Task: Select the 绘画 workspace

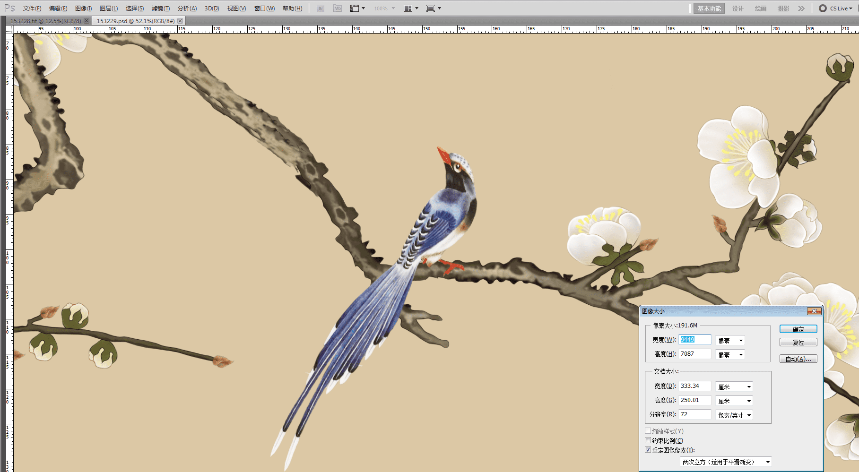Action: pyautogui.click(x=760, y=9)
